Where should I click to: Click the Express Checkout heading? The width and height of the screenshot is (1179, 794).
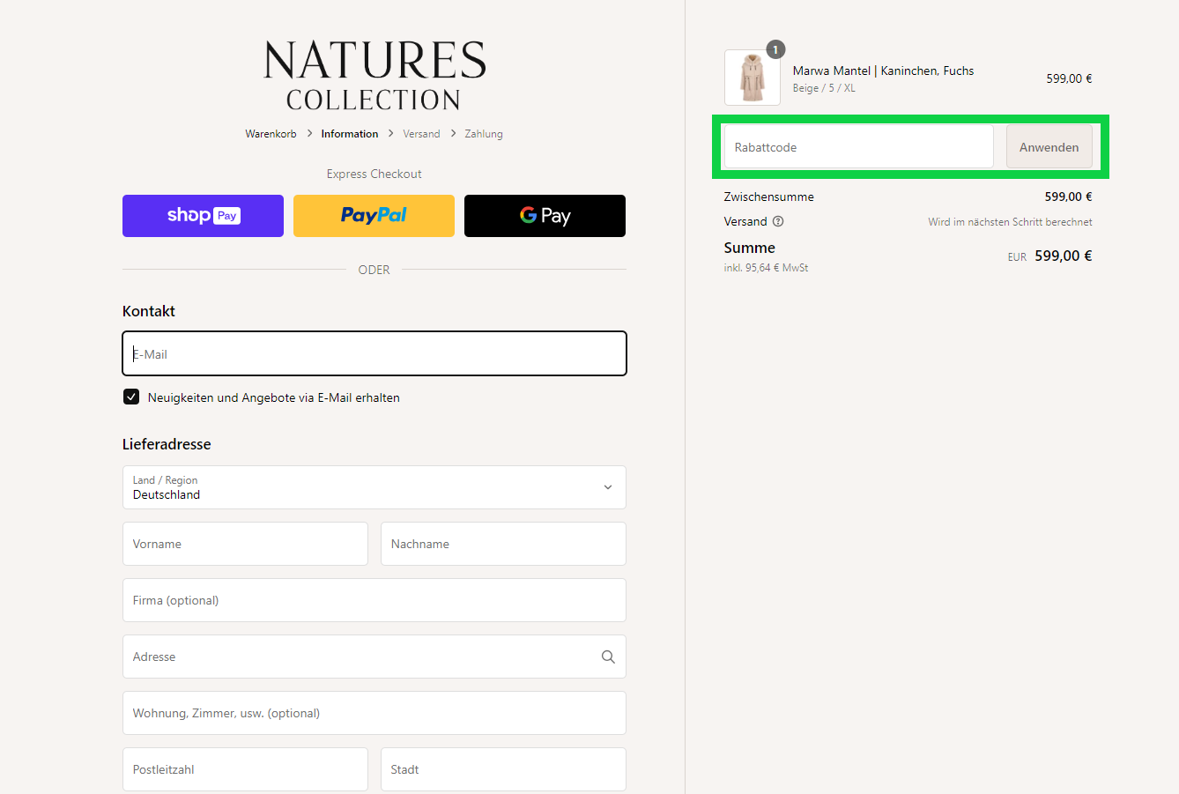[374, 174]
